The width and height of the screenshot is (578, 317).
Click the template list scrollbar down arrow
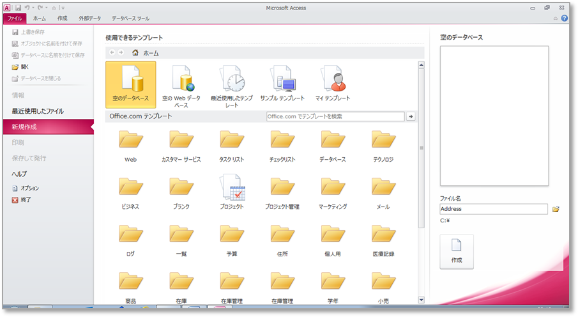[x=422, y=300]
